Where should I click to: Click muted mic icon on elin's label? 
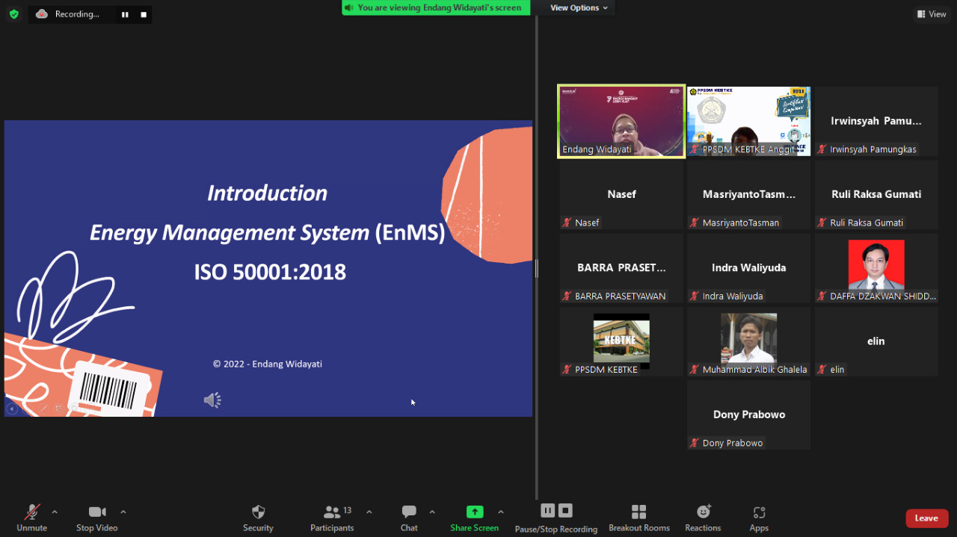tap(822, 370)
